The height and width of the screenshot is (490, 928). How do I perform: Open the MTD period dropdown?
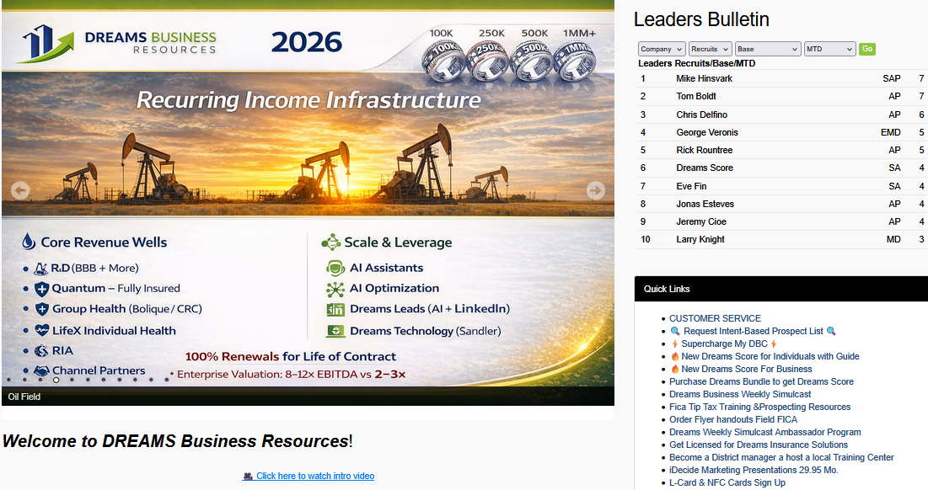click(829, 49)
